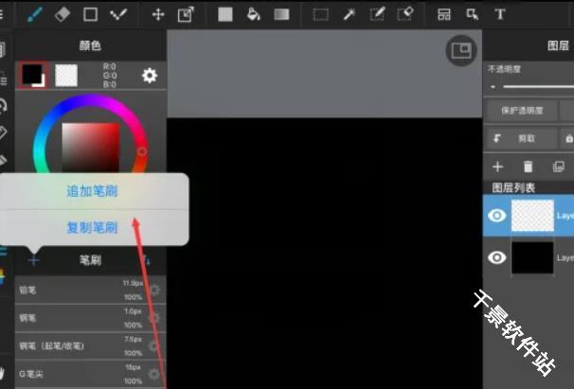Tap the plus icon in brush panel
574x389 pixels.
click(33, 260)
